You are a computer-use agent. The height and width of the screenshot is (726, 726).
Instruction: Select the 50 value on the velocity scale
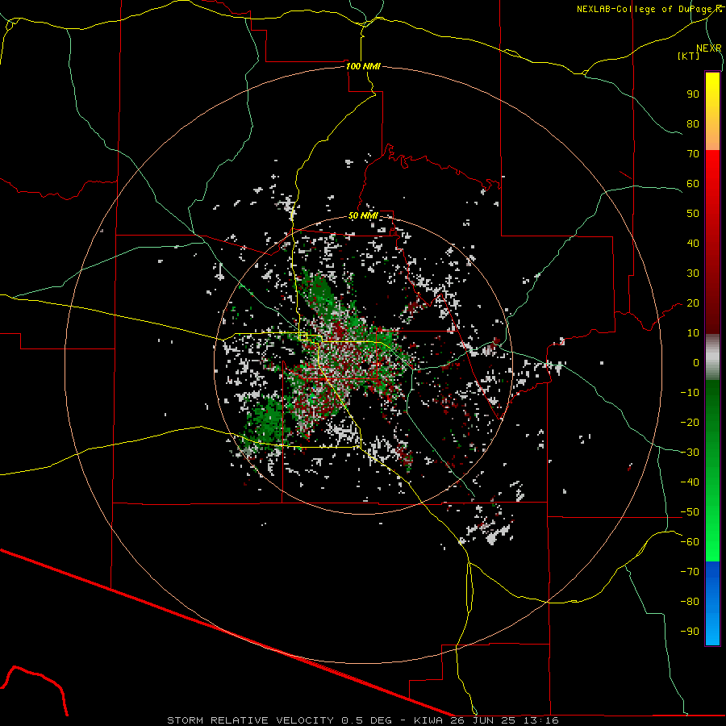click(693, 214)
